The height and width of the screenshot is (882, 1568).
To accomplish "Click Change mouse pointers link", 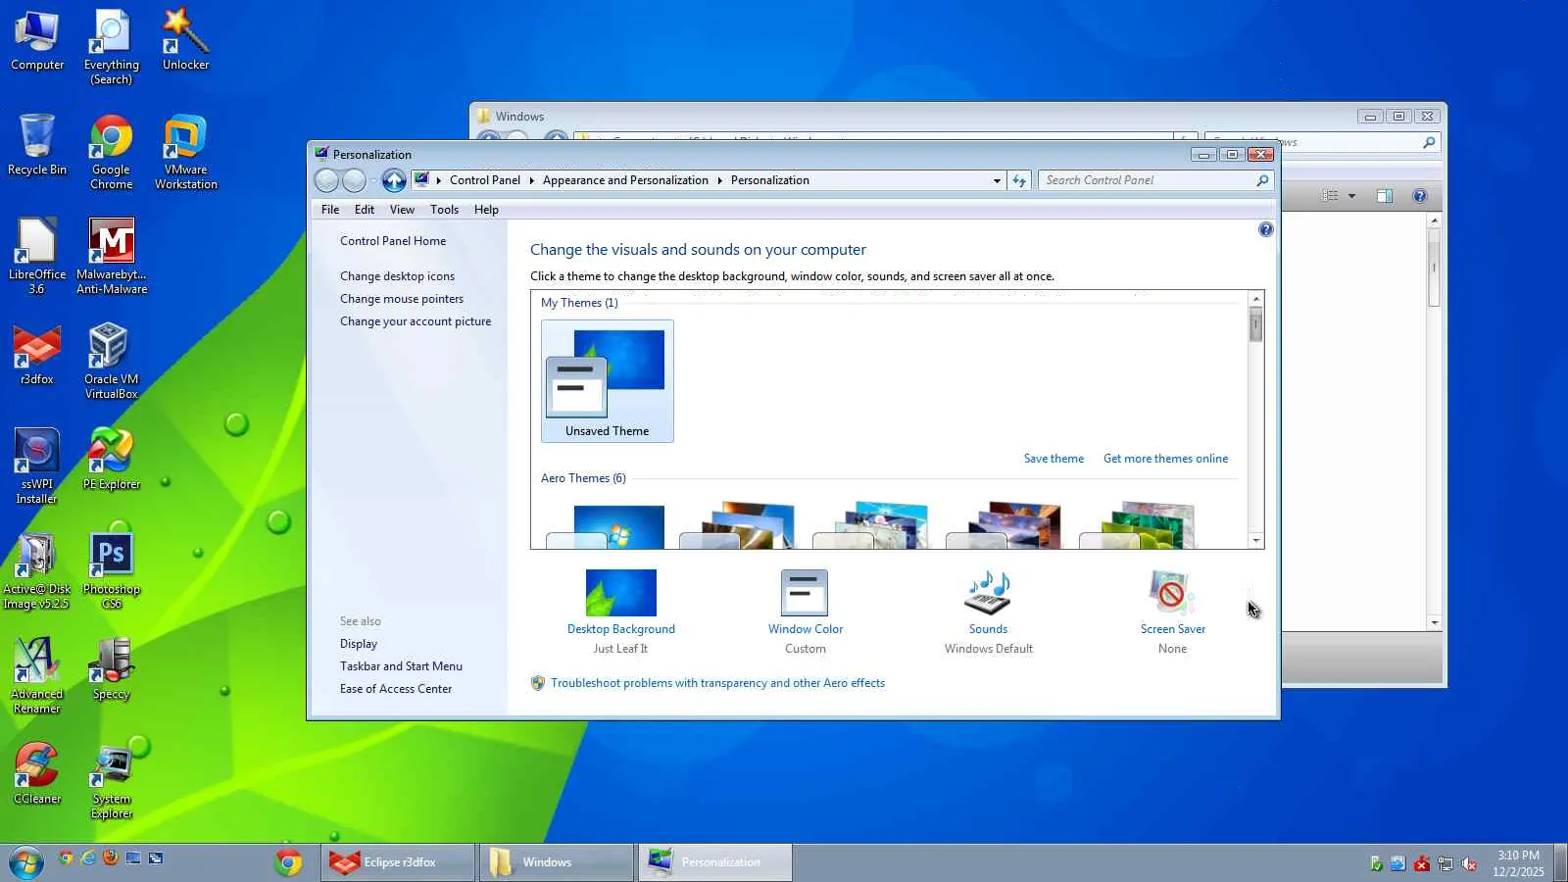I will 402,299.
